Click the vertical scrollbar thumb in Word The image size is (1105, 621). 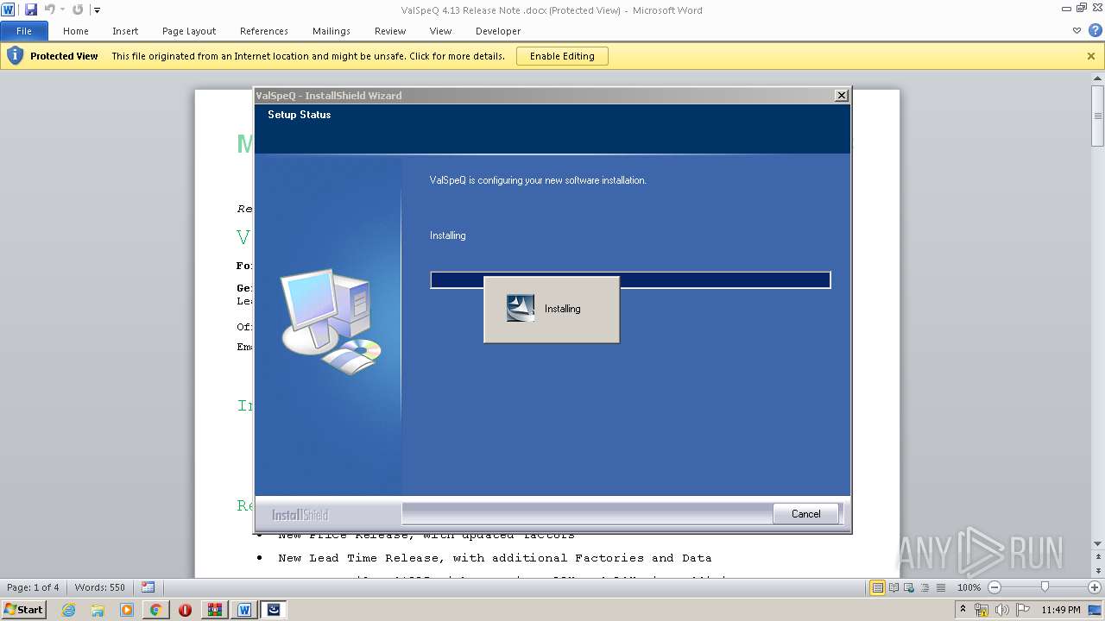pos(1098,116)
